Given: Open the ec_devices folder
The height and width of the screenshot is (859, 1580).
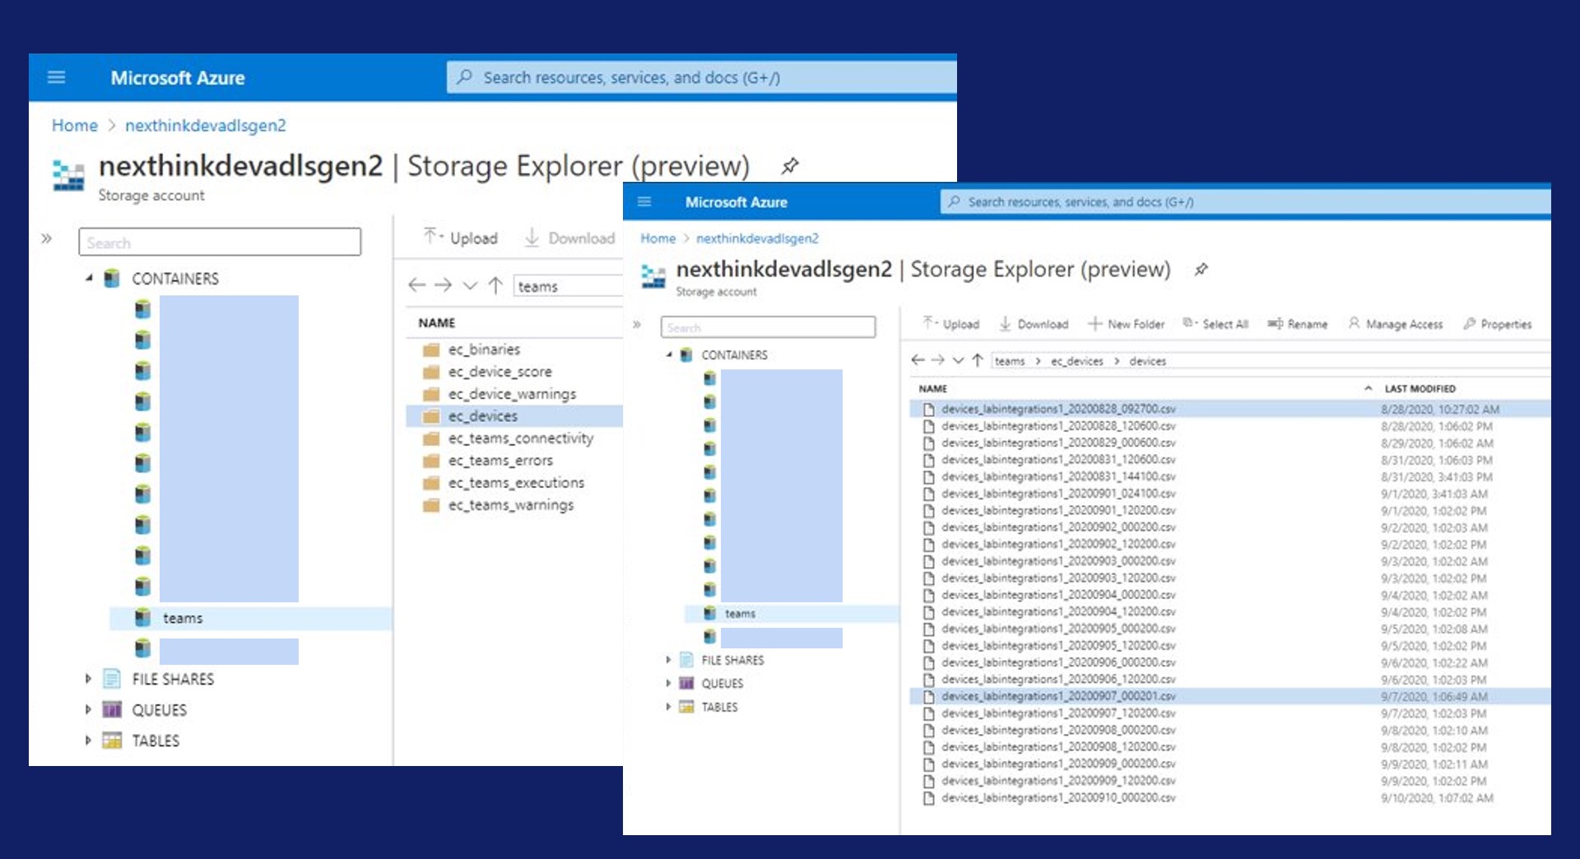Looking at the screenshot, I should 484,416.
